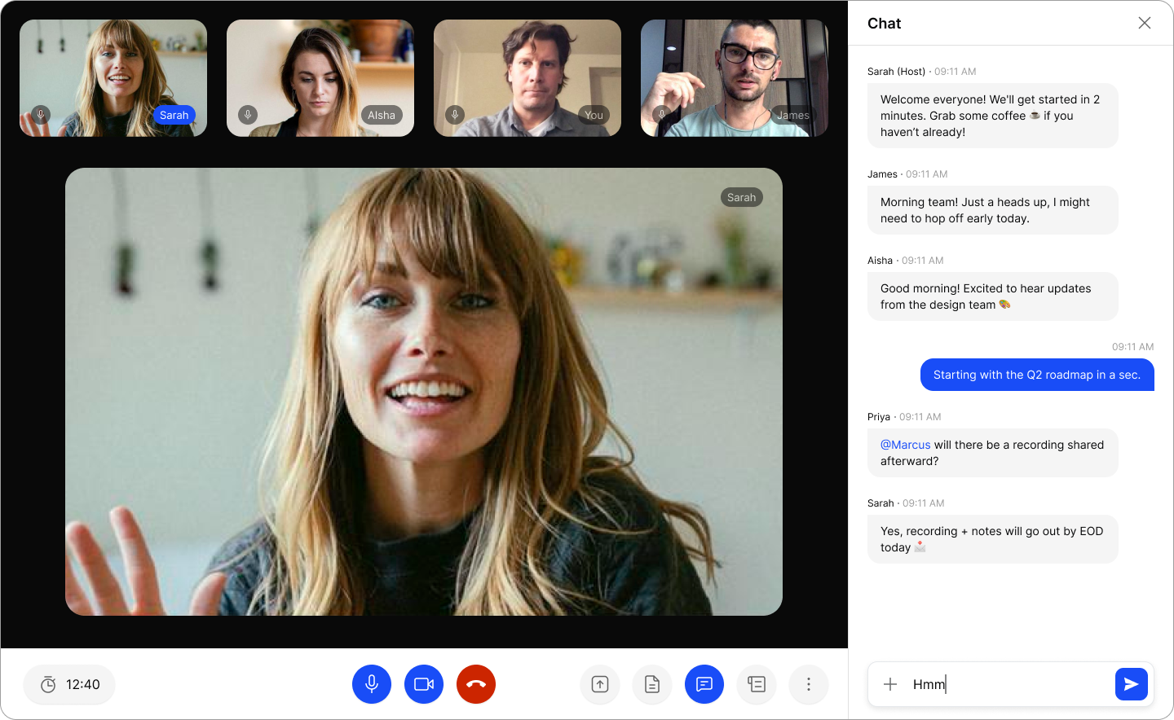Toggle the chat panel icon
This screenshot has width=1174, height=720.
[704, 684]
